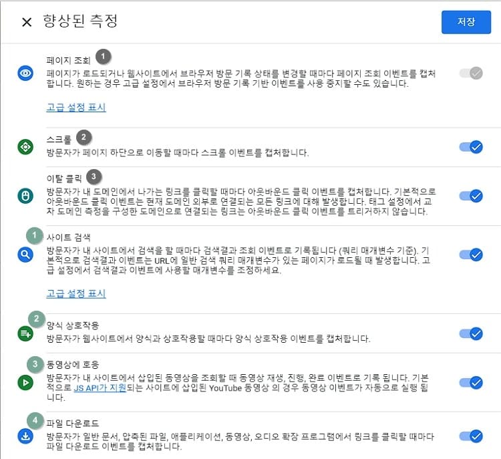This screenshot has width=501, height=459.
Task: Click the 동영상에 호응 heading
Action: pyautogui.click(x=73, y=365)
